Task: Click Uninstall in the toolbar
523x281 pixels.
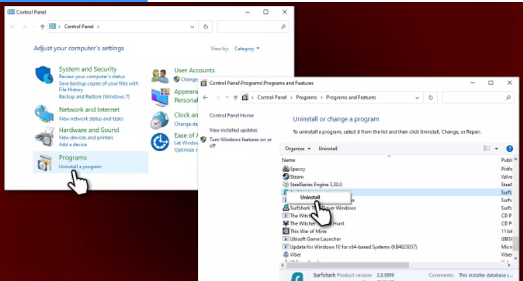Action: pyautogui.click(x=328, y=148)
